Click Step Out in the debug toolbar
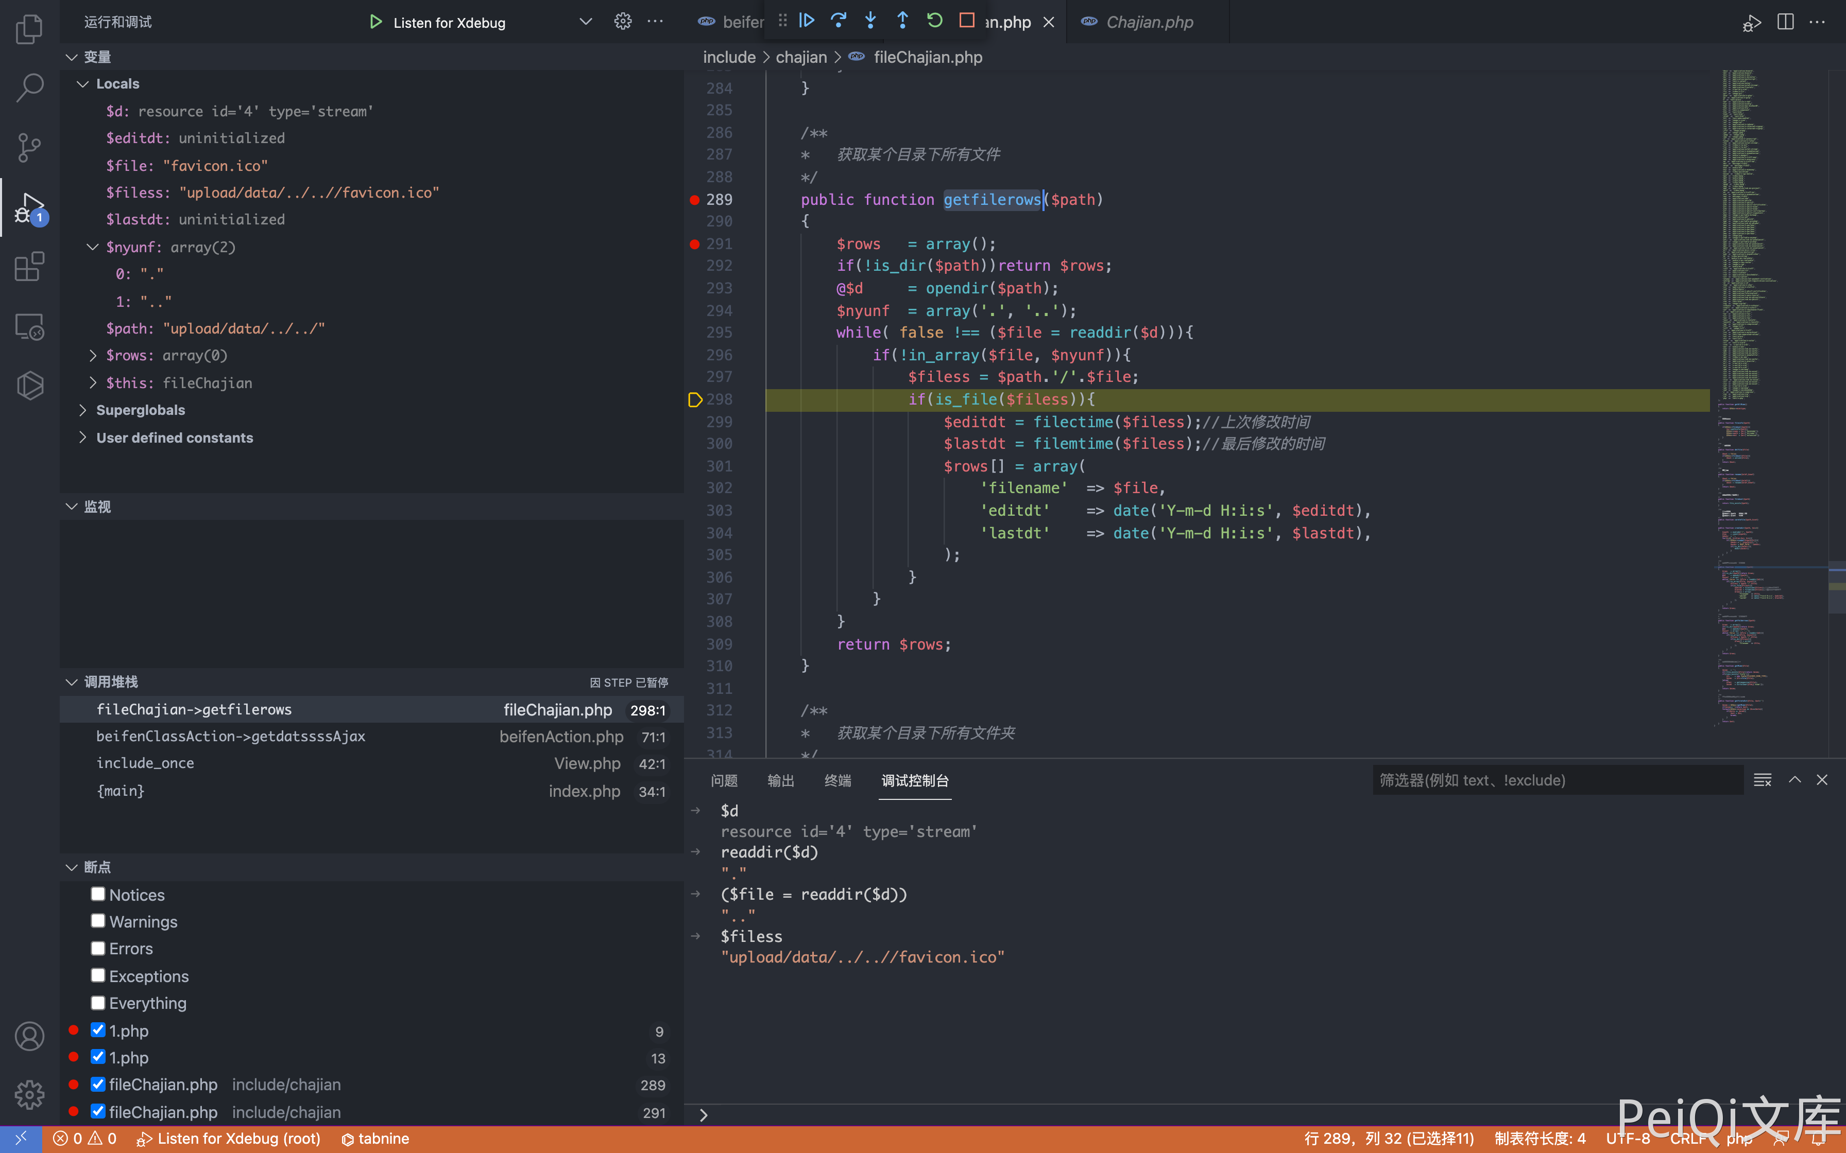1846x1153 pixels. tap(902, 21)
